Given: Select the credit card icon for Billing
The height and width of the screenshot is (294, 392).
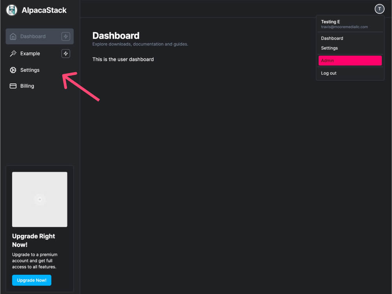Looking at the screenshot, I should 13,86.
